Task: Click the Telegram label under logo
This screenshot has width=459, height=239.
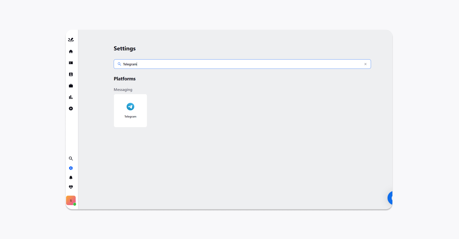Action: 130,117
